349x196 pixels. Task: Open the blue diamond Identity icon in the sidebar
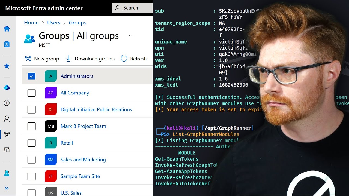tap(7, 88)
